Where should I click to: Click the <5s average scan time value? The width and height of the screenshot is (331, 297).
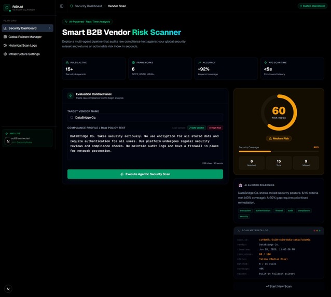coord(268,69)
